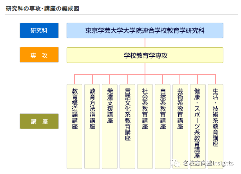Viewport: 241px width, 174px height.
Task: Click the 言語文化系教育講座 column
Action: point(127,126)
